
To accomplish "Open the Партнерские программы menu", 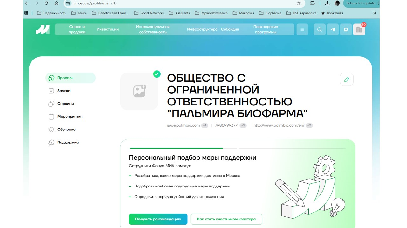I will (266, 29).
